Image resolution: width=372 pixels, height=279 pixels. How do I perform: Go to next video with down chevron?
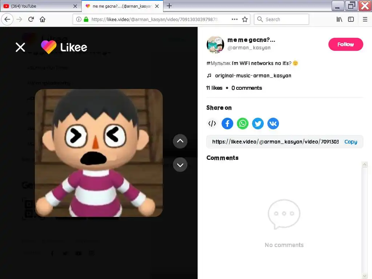tap(180, 165)
